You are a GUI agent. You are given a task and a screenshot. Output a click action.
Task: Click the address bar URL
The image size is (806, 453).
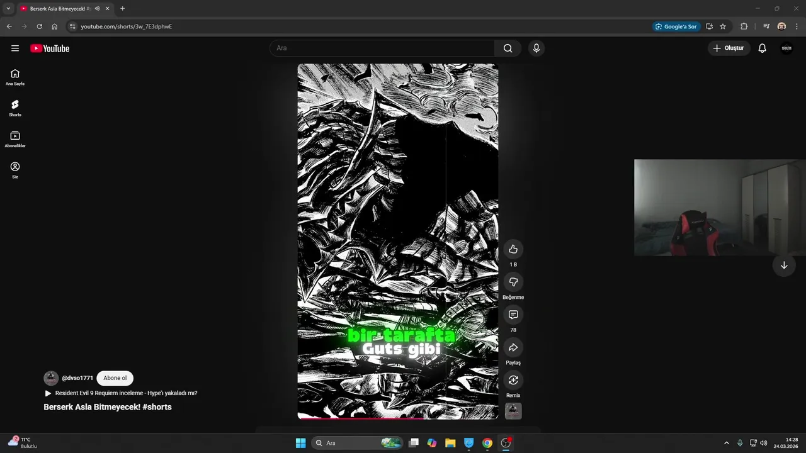coord(126,26)
